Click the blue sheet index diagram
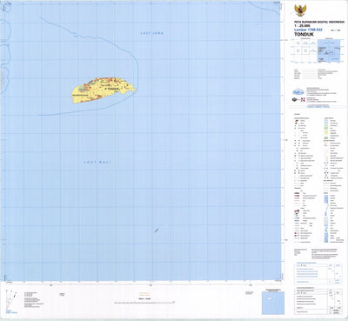Viewport: 348px width, 321px height. click(329, 51)
